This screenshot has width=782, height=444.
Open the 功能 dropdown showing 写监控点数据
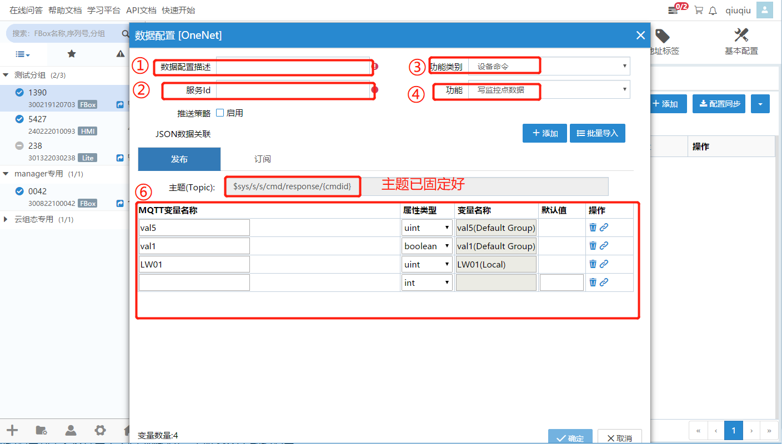[x=549, y=89]
